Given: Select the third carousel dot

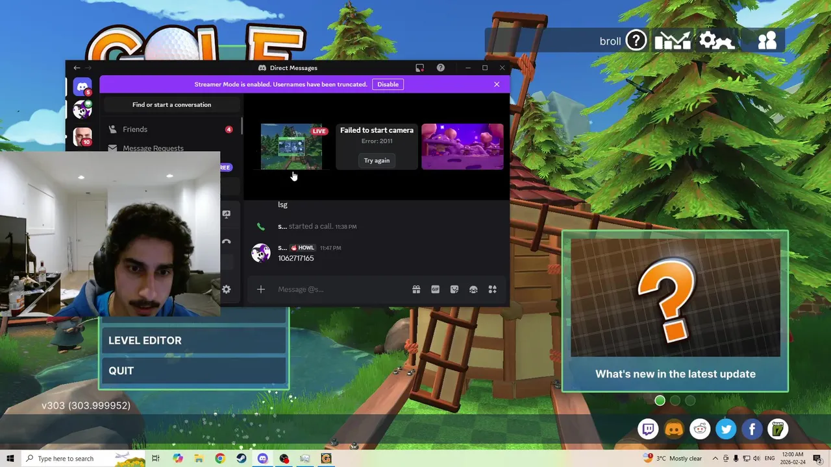Looking at the screenshot, I should coord(690,401).
